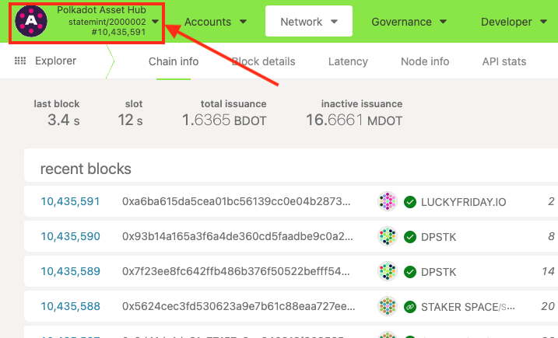Click verified badge in block 10,435,589 row
The image size is (558, 338).
[410, 271]
